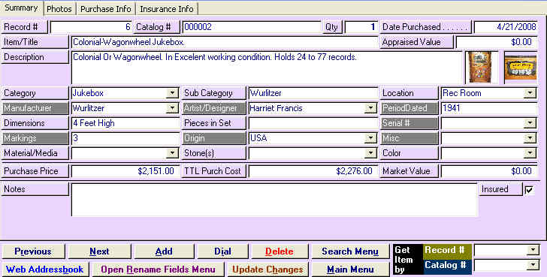Open the first jukebox photo thumbnail
This screenshot has width=547, height=277.
[480, 67]
